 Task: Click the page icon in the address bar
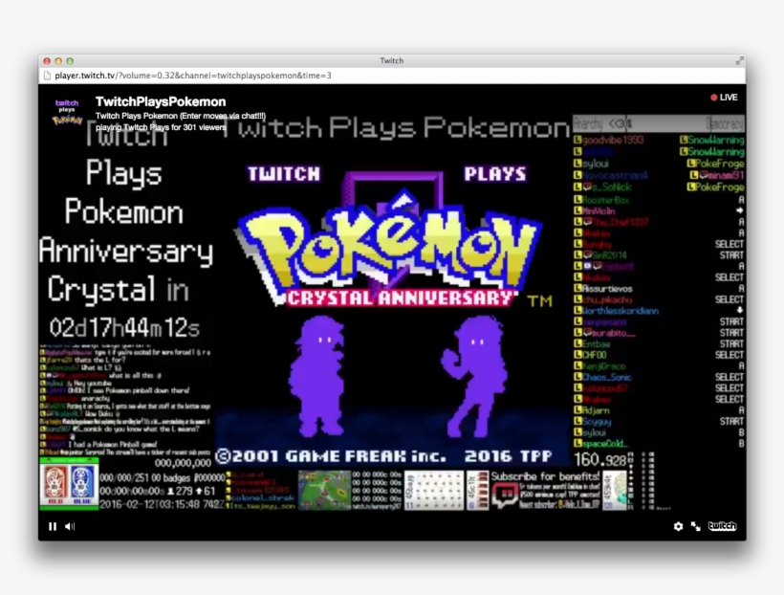pos(47,73)
